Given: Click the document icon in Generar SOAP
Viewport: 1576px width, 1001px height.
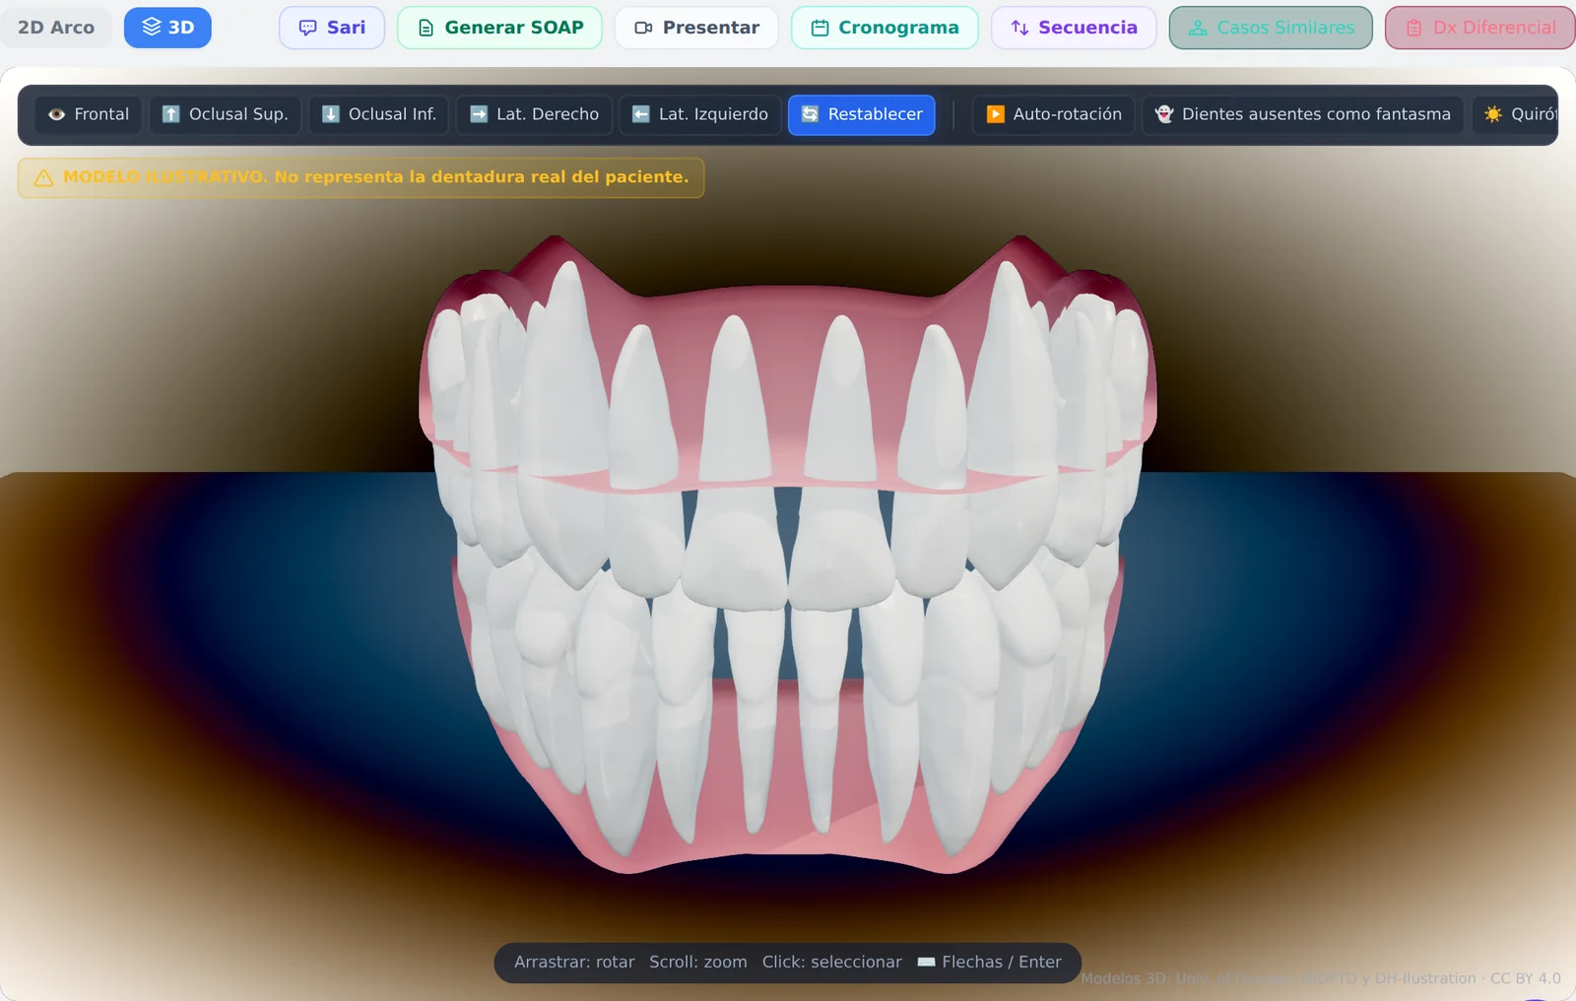Looking at the screenshot, I should [x=426, y=28].
